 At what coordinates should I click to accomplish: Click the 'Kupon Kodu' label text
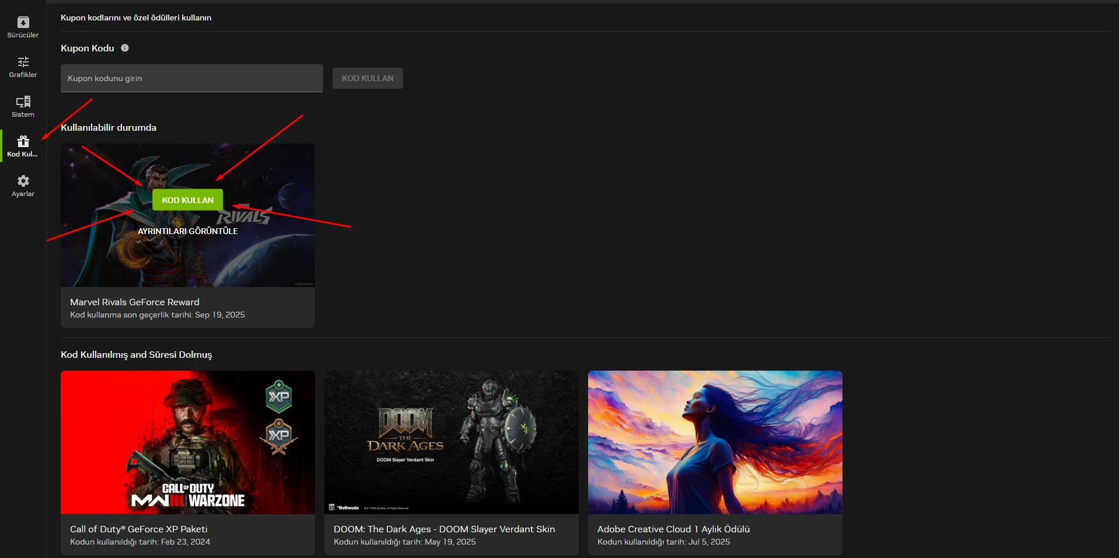88,48
